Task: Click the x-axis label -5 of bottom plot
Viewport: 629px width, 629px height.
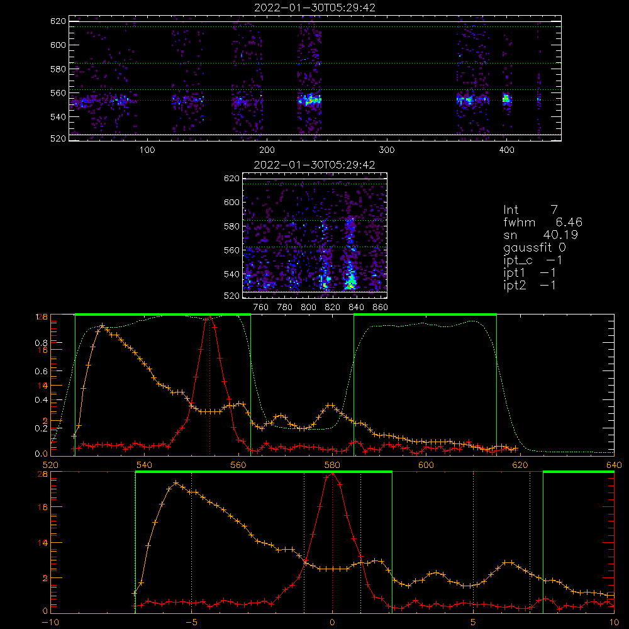Action: [191, 622]
